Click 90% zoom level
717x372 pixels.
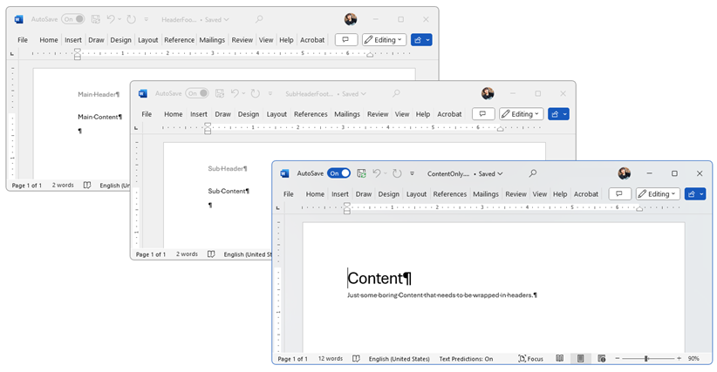click(693, 359)
